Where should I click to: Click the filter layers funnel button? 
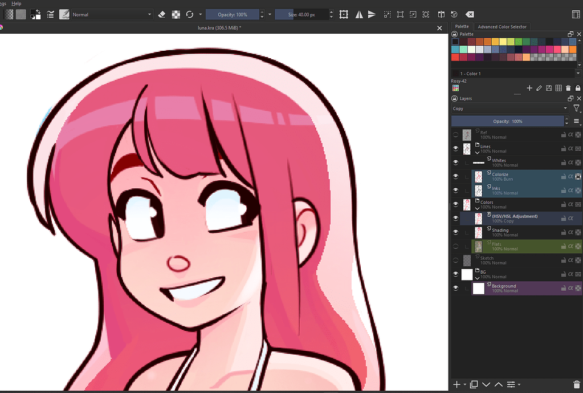pos(576,108)
